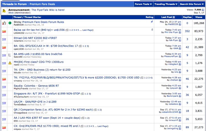Viewport: 207px width, 131px height.
Task: Open BA AMS-LAS J $1850.00 fare thread
Action: pyautogui.click(x=38, y=54)
